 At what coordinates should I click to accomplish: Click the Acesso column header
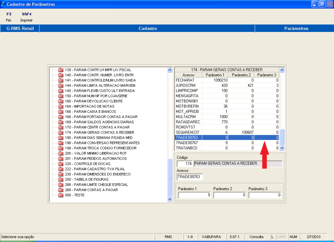pos(188,75)
